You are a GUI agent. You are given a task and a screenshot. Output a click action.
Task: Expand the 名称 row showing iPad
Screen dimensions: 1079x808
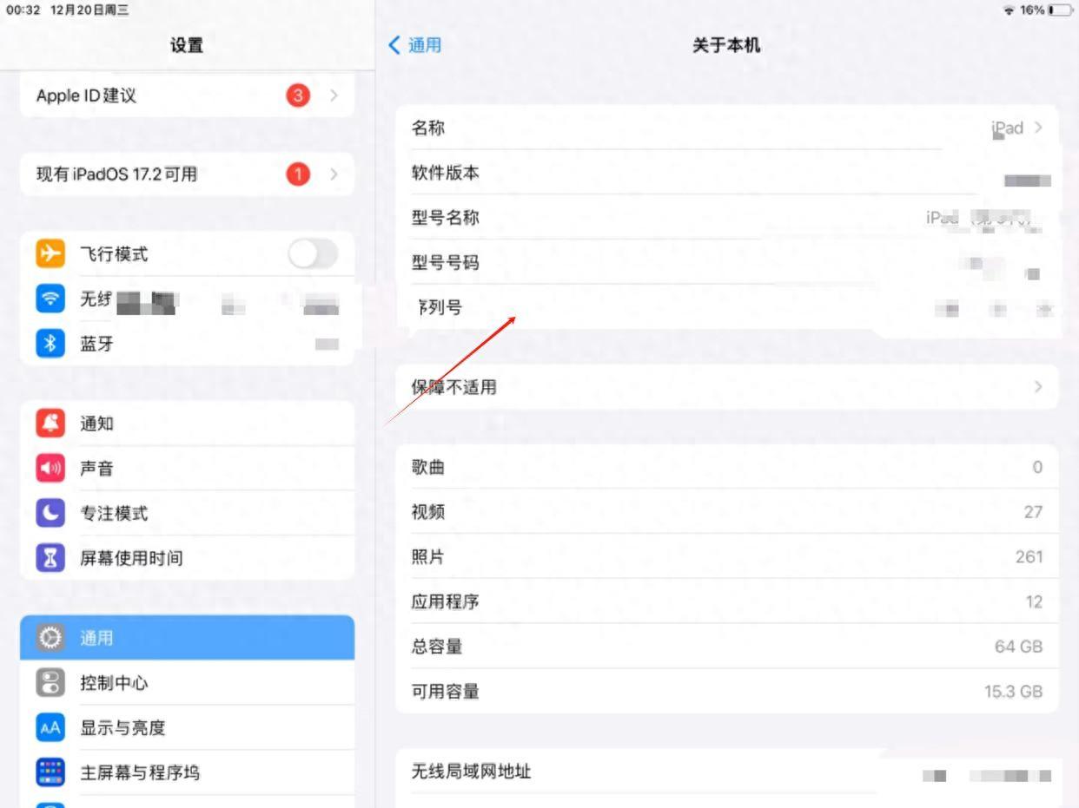pos(725,128)
